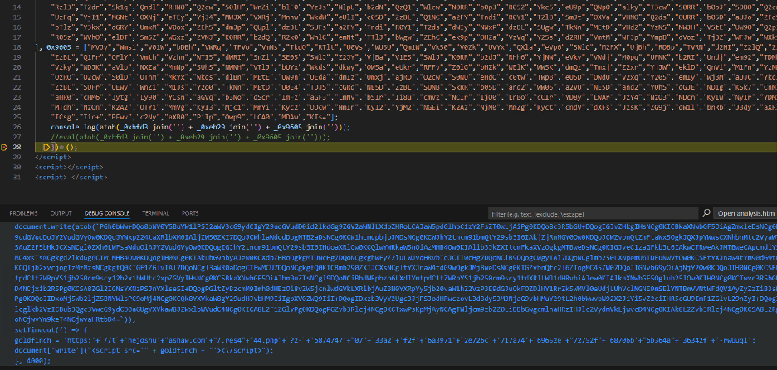Click line number 14 in the gutter
Viewport: 777px width, 370px height.
pos(17,7)
